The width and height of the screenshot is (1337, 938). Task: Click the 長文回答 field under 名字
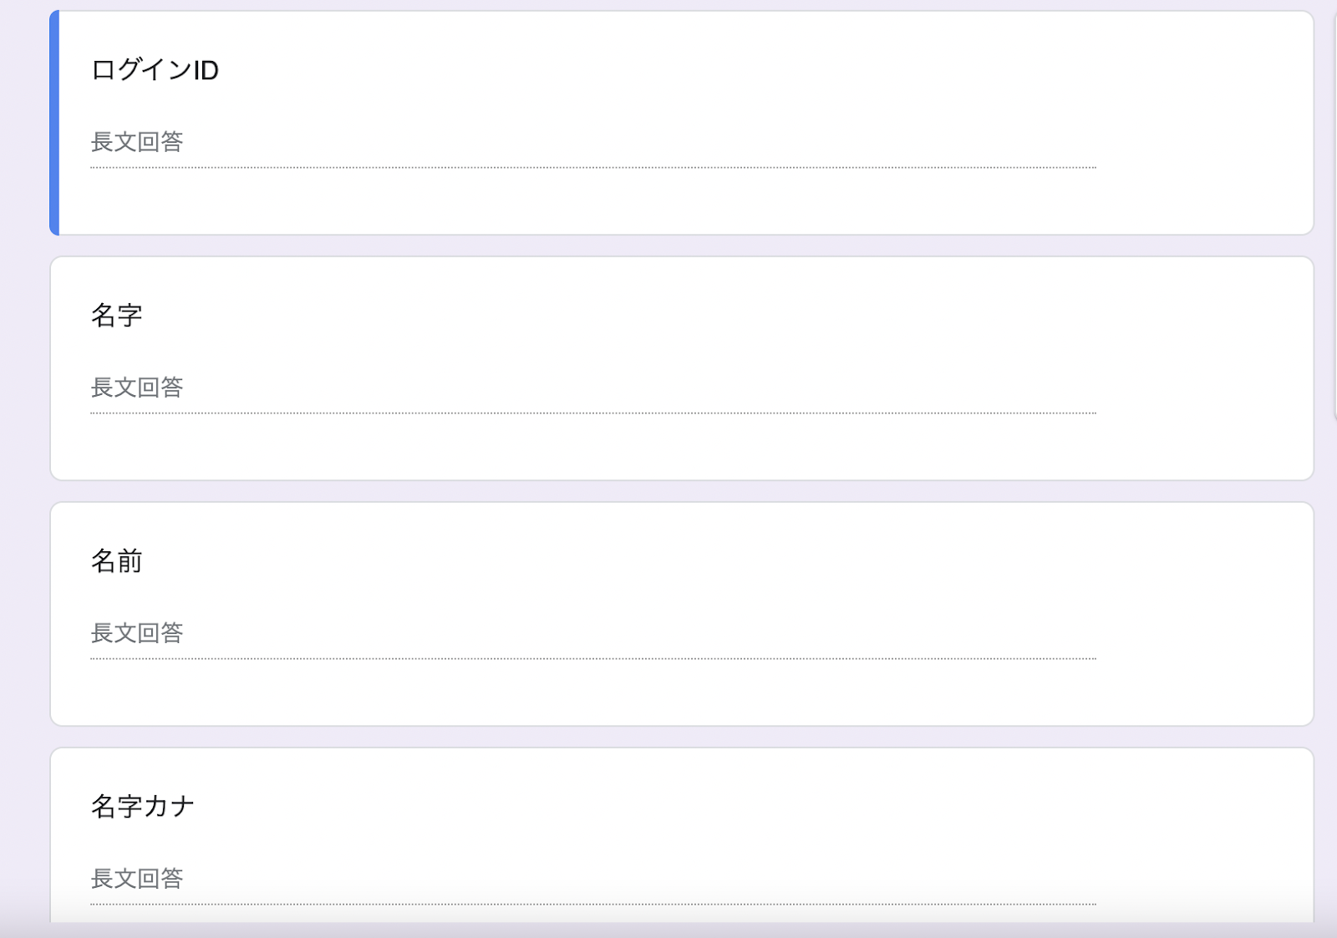tap(137, 388)
